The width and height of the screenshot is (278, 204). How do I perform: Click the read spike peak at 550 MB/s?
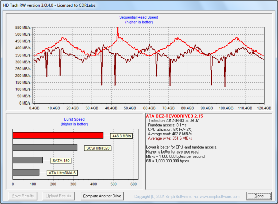(118, 28)
